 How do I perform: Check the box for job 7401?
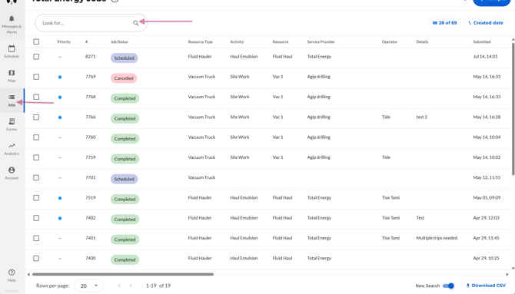[36, 238]
